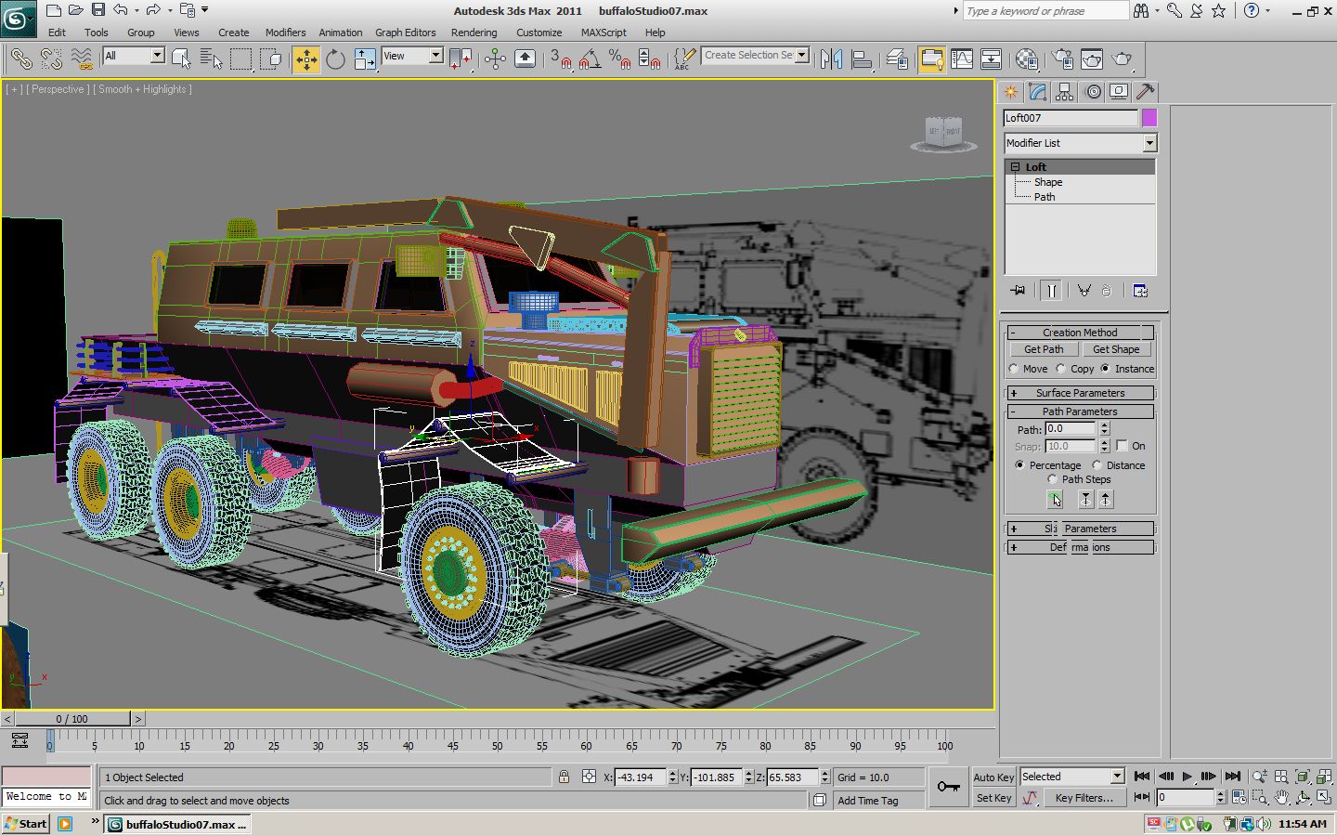Image resolution: width=1337 pixels, height=836 pixels.
Task: Switch to the Hierarchy command panel tab
Action: click(x=1065, y=92)
